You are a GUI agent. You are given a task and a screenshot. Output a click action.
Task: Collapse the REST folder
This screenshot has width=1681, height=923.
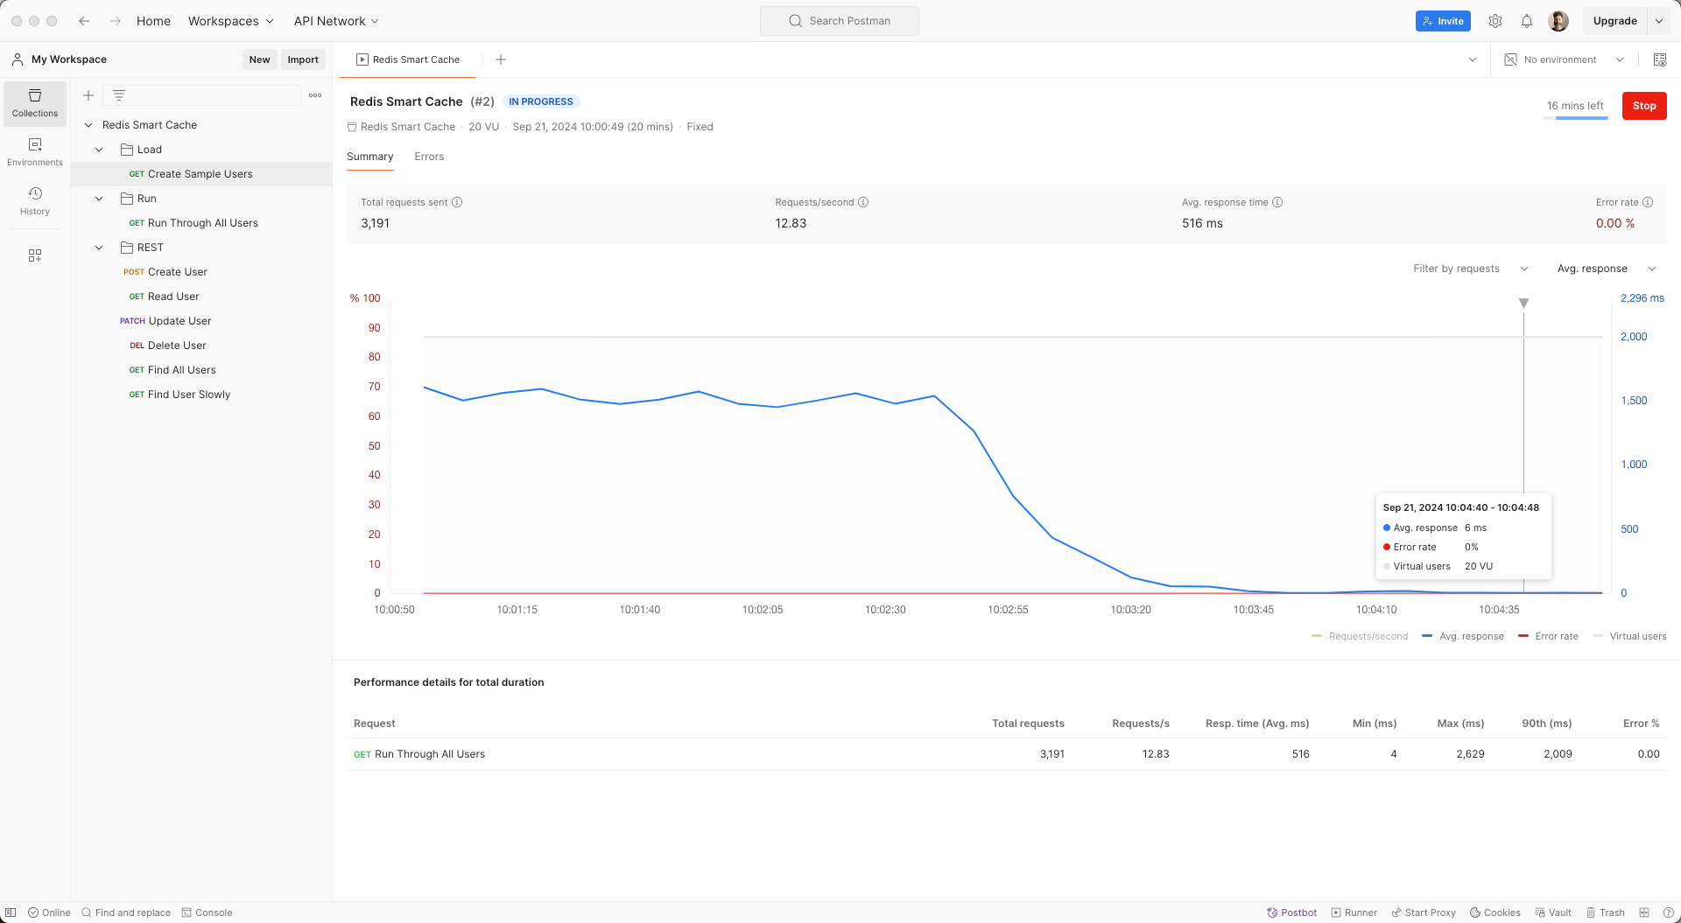pos(99,248)
